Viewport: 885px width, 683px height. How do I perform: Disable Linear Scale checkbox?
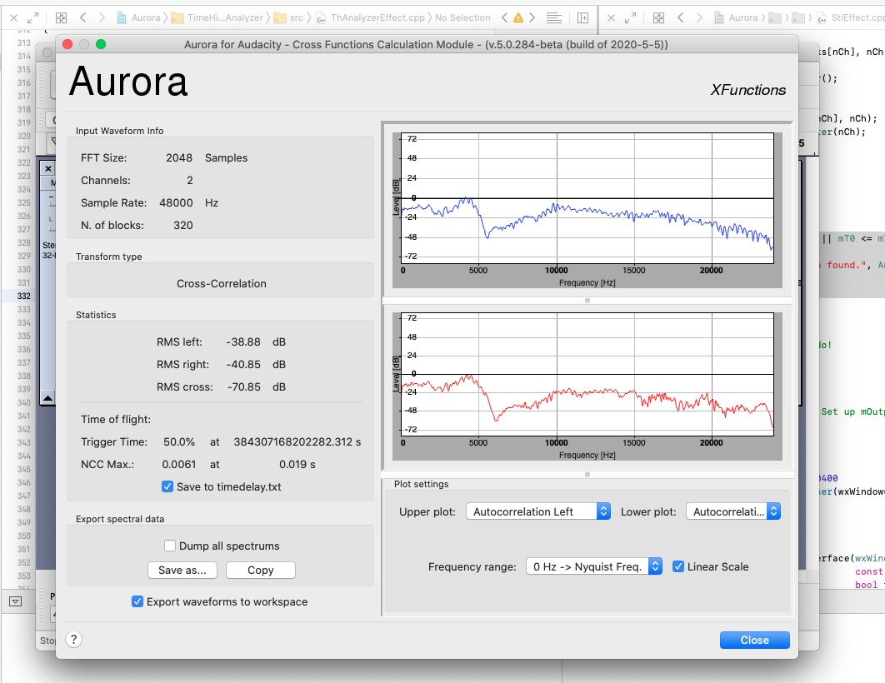(678, 566)
